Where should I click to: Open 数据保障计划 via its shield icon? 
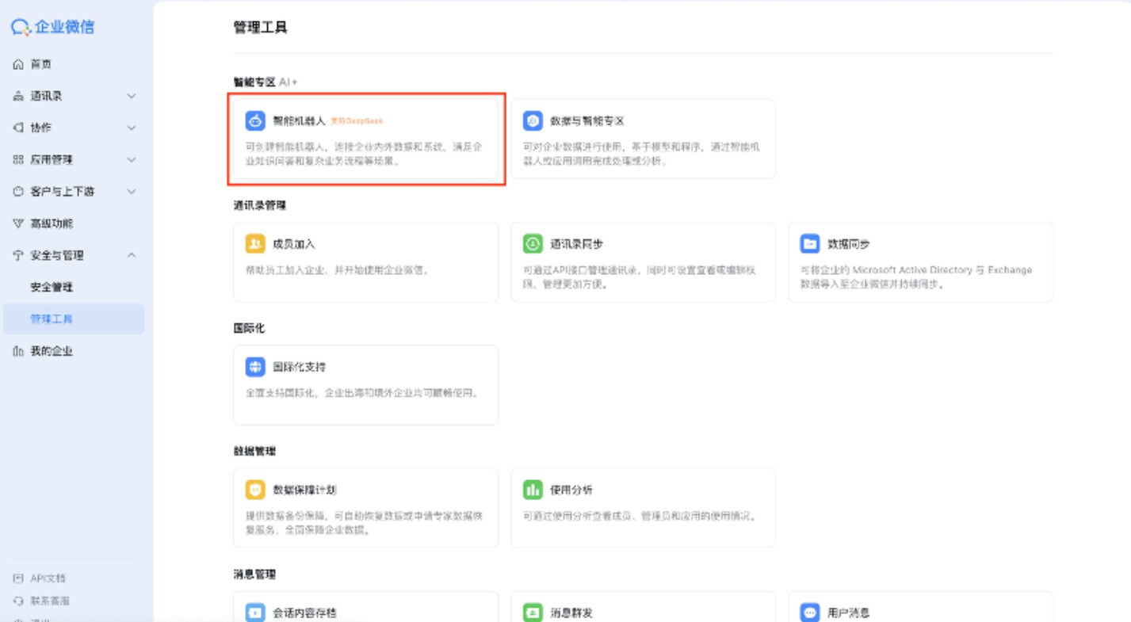pos(254,490)
